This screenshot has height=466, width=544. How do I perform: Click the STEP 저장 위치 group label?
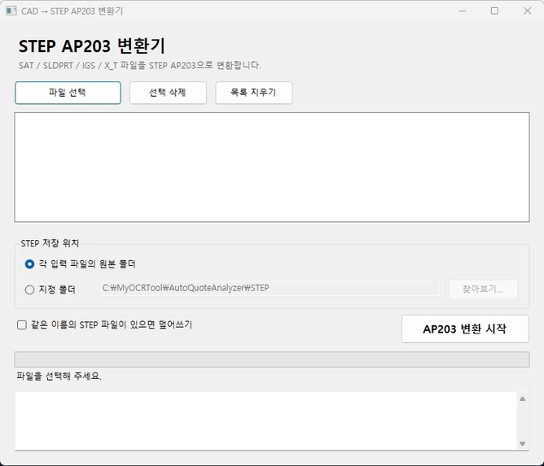50,243
